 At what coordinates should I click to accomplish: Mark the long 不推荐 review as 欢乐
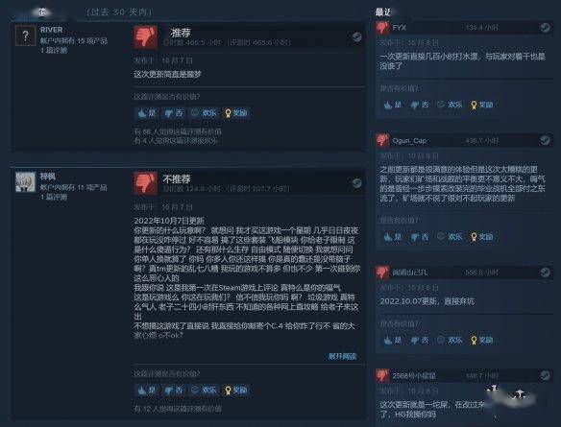[x=204, y=391]
